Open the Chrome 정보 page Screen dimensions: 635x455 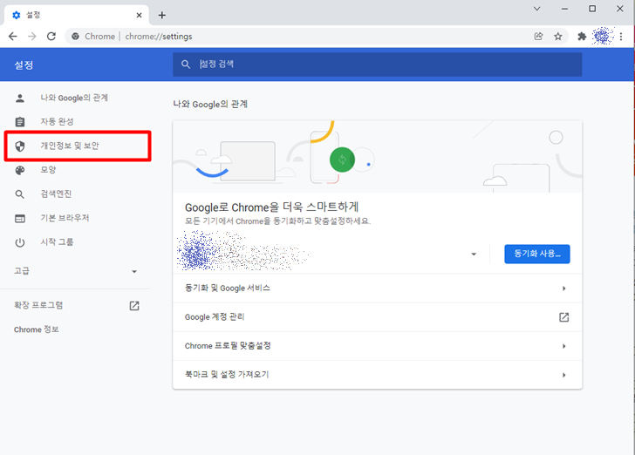pyautogui.click(x=37, y=329)
